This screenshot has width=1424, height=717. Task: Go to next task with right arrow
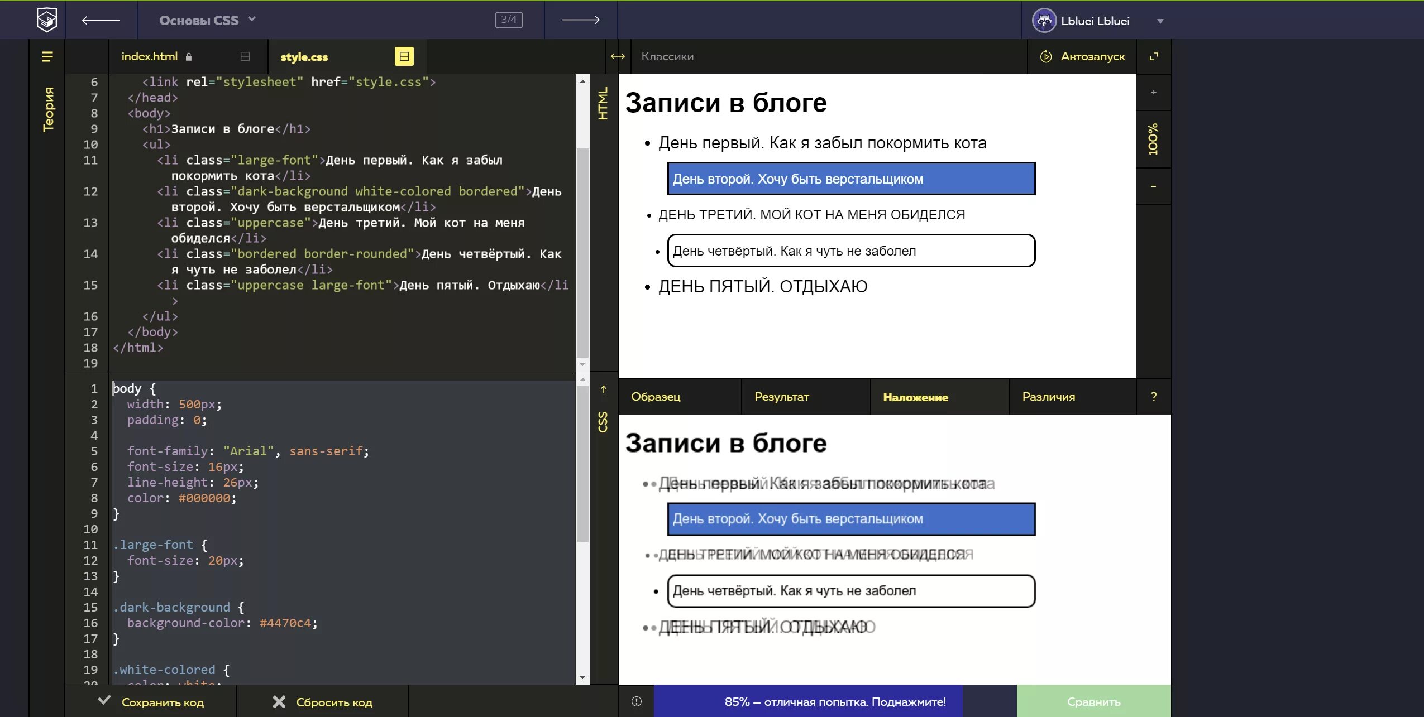pos(580,20)
